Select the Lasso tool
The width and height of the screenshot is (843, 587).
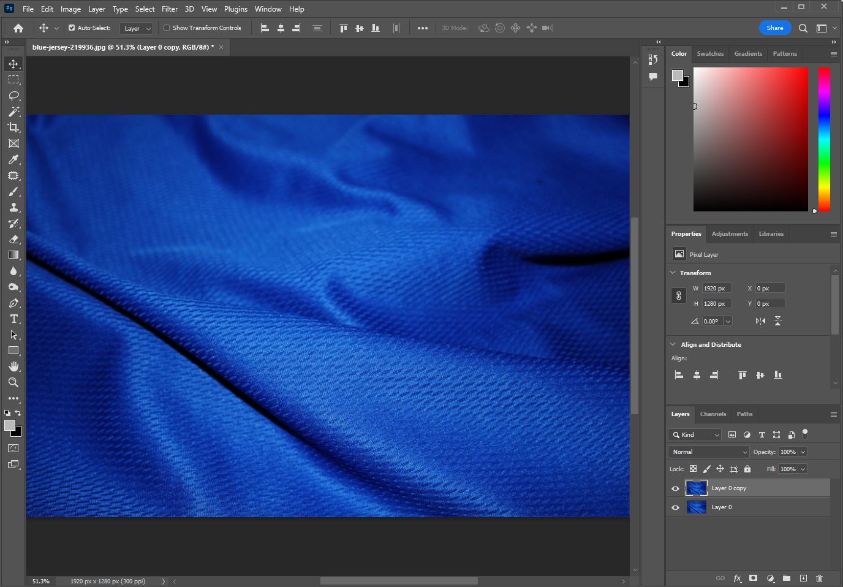click(x=13, y=96)
